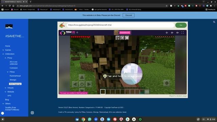Image resolution: width=217 pixels, height=122 pixels.
Task: Pause the Minecraft game
Action: [x=127, y=38]
